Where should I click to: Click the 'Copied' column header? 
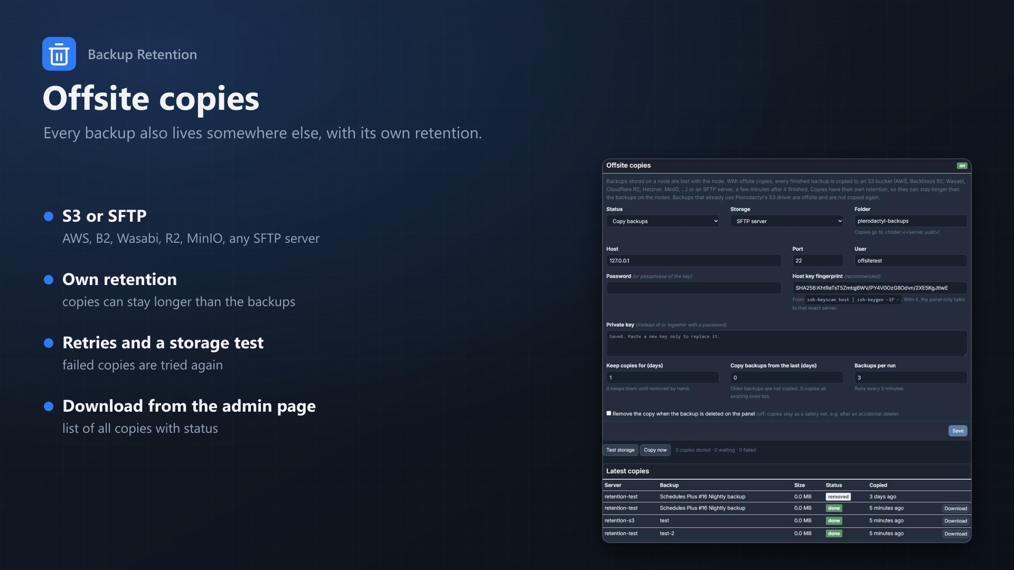[x=878, y=485]
